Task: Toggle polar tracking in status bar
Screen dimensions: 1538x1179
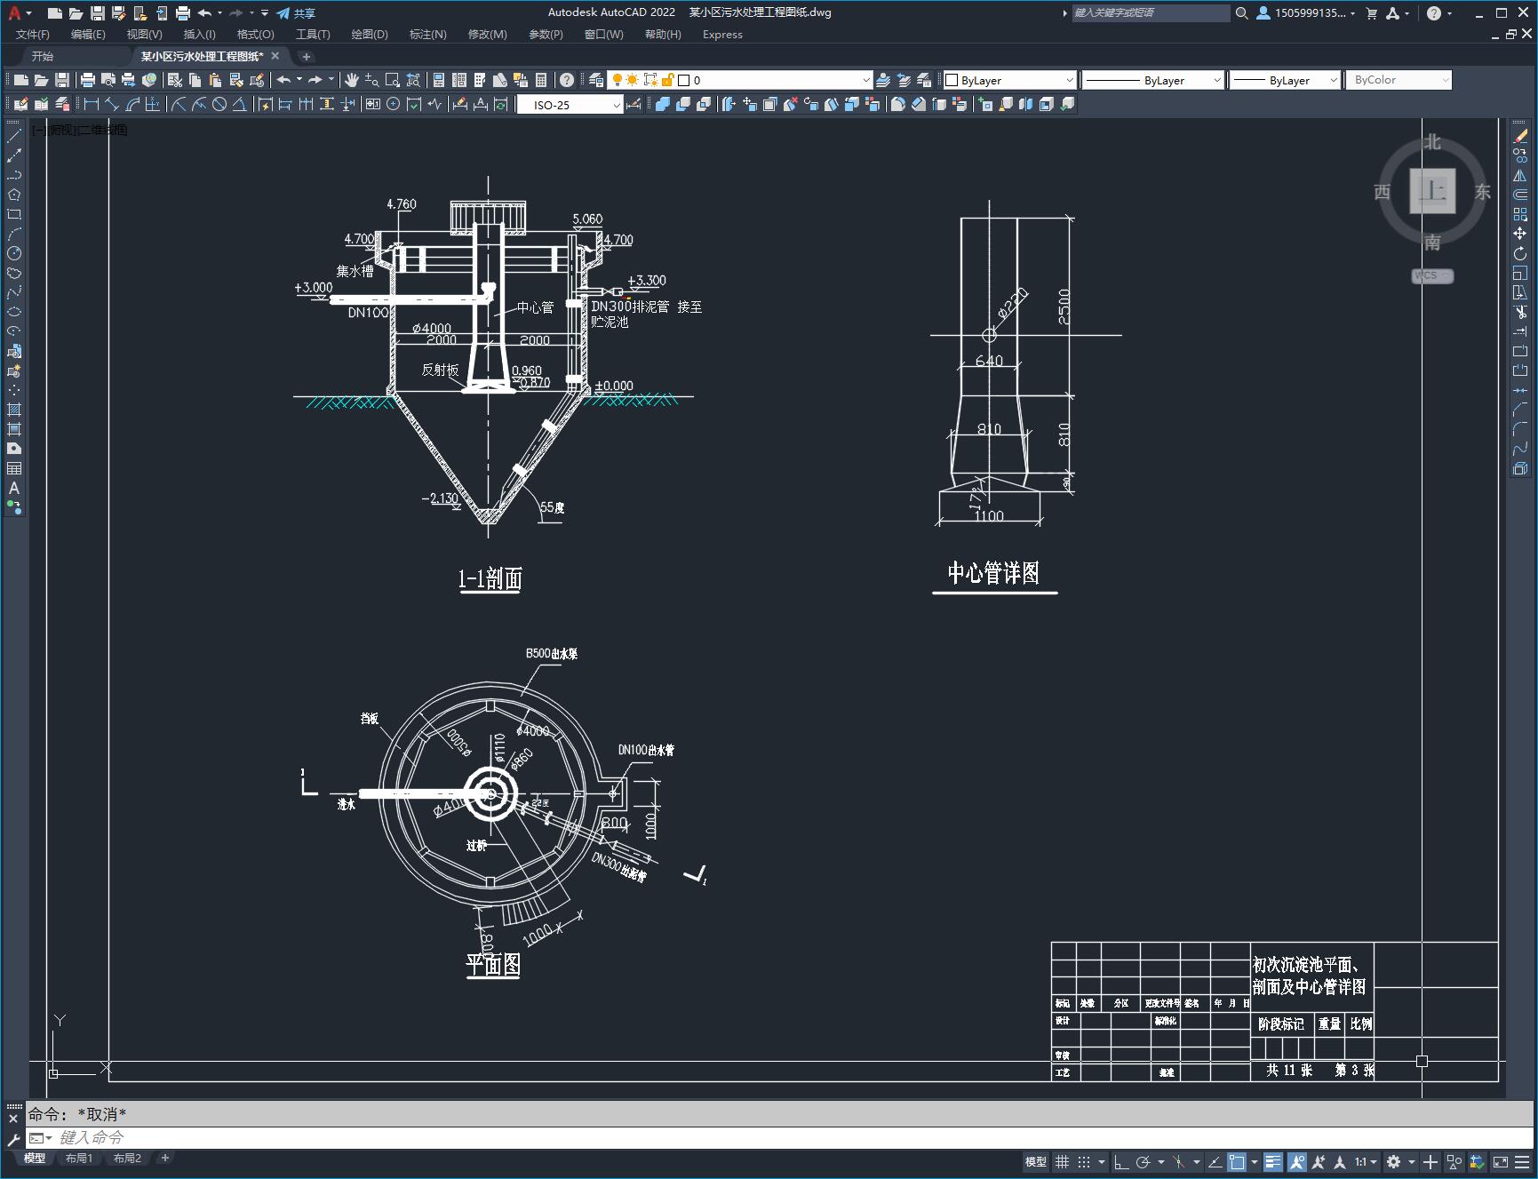Action: point(1143,1161)
